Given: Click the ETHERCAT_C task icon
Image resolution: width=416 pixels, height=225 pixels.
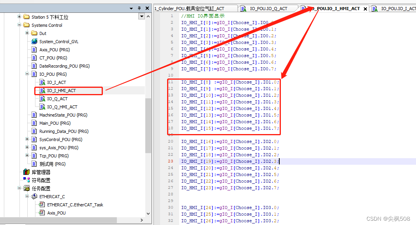Looking at the screenshot, I should pyautogui.click(x=34, y=196).
